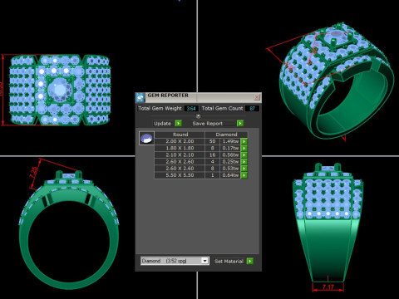This screenshot has width=399, height=299.
Task: Click the Total Gem Count label
Action: point(222,109)
